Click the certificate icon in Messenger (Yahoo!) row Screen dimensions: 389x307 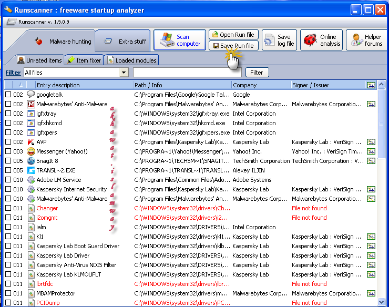[371, 151]
